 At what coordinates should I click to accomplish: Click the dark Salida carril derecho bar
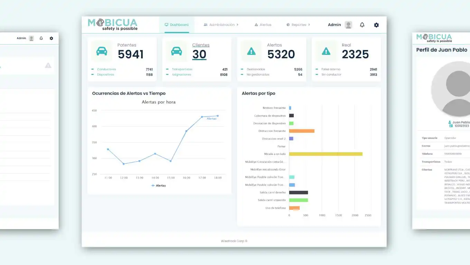(299, 193)
